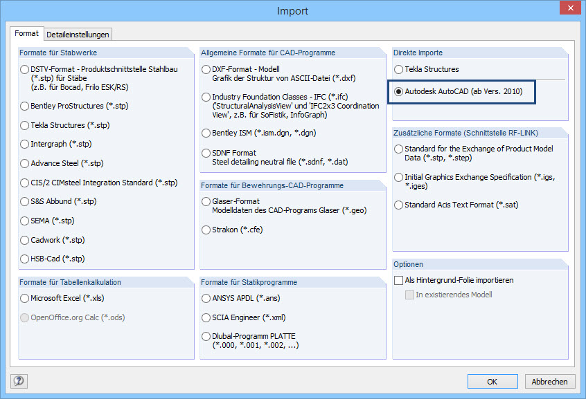The image size is (586, 399).
Task: Choose SDNF Format steel detailing file
Action: tap(206, 153)
